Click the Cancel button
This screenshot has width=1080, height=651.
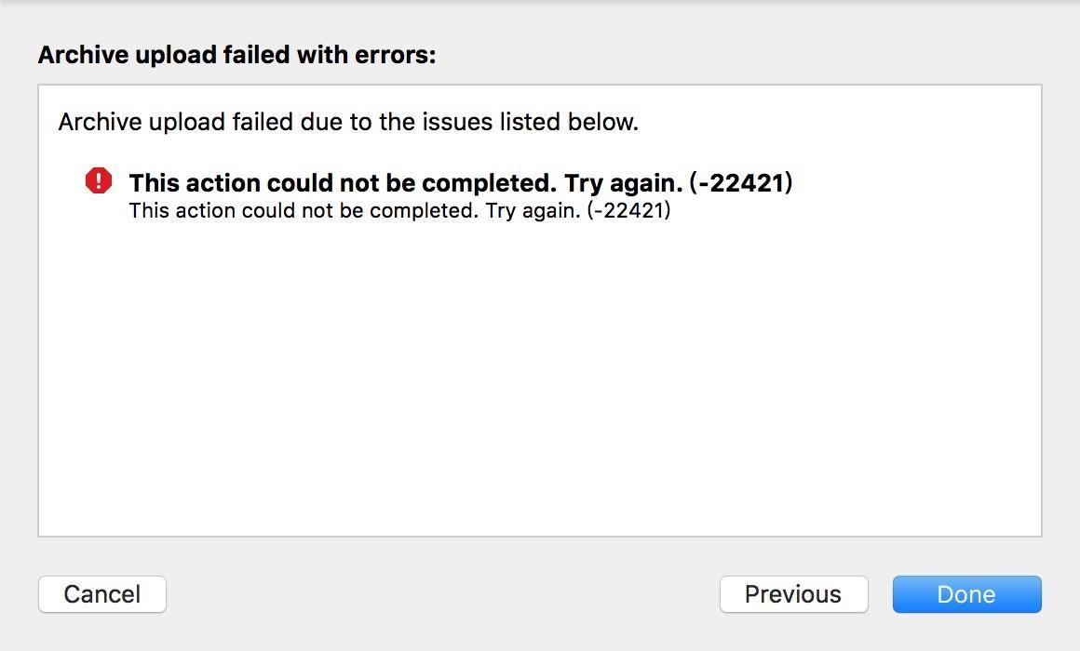point(101,594)
